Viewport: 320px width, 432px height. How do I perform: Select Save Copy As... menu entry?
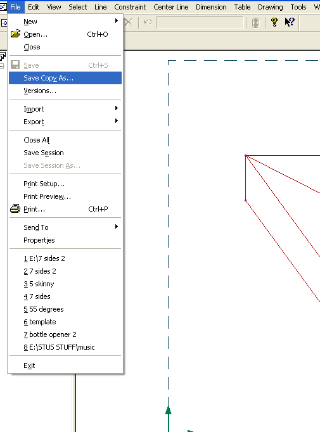65,78
